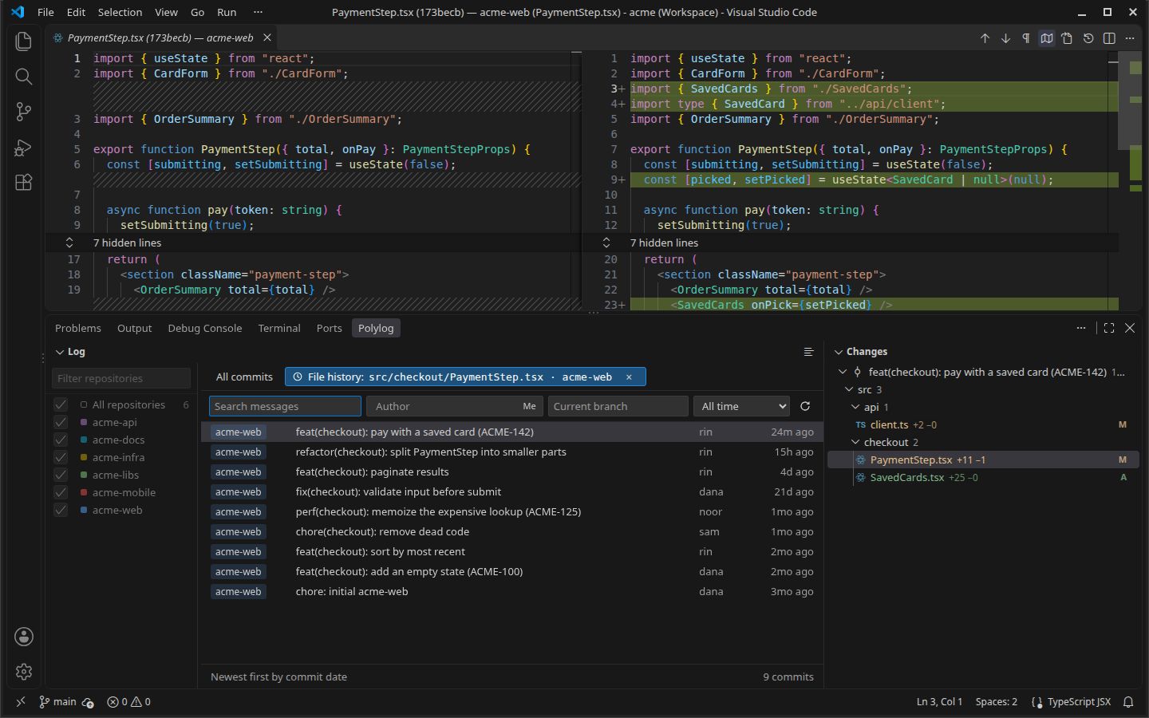
Task: Collapse the feat(checkout) commit node in Changes
Action: 843,372
